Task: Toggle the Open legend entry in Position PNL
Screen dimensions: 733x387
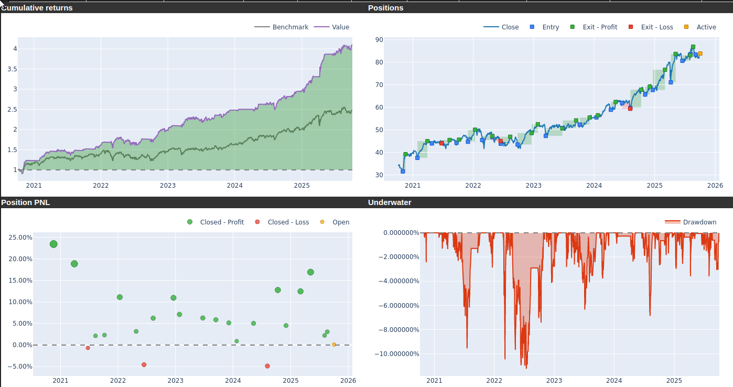Action: click(322, 222)
